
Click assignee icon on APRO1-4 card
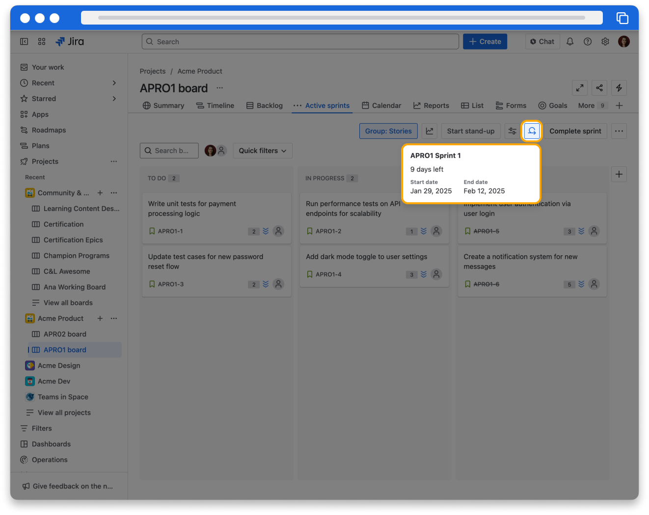pyautogui.click(x=436, y=274)
